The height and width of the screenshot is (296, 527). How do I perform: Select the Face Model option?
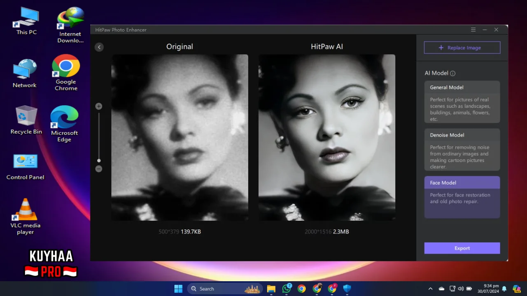point(462,197)
